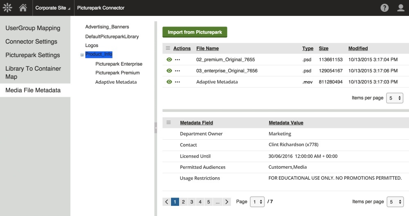Screen dimensions: 409x216
Task: Click the 811280494 size value
Action: coord(330,82)
